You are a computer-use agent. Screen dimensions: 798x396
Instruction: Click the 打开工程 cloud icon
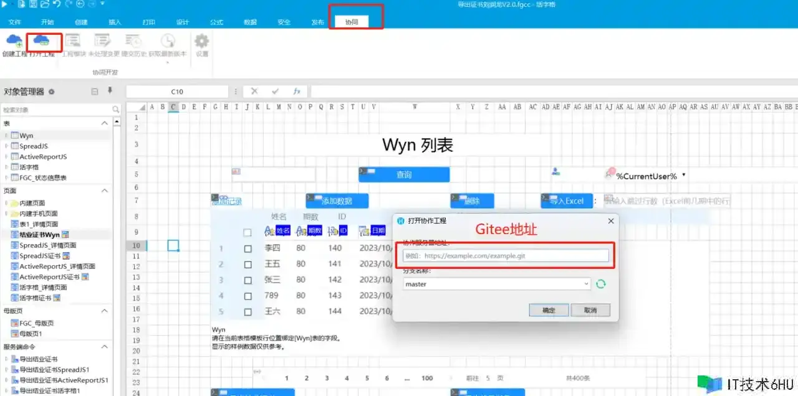click(42, 42)
